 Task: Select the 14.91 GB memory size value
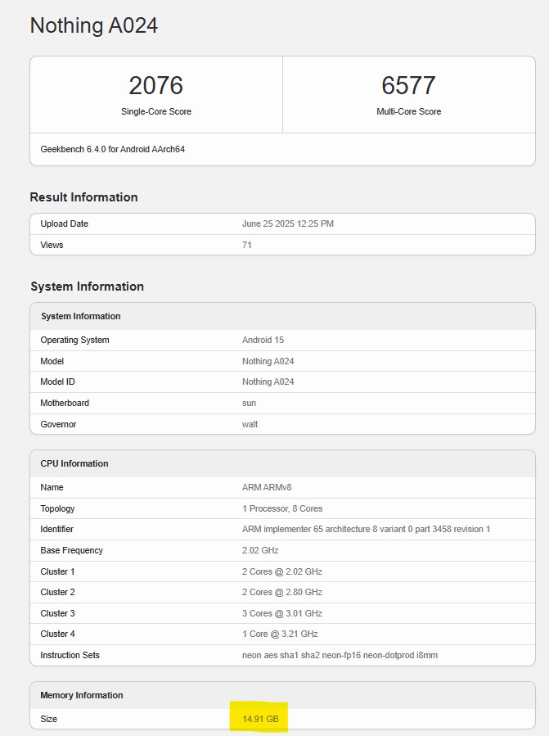260,719
